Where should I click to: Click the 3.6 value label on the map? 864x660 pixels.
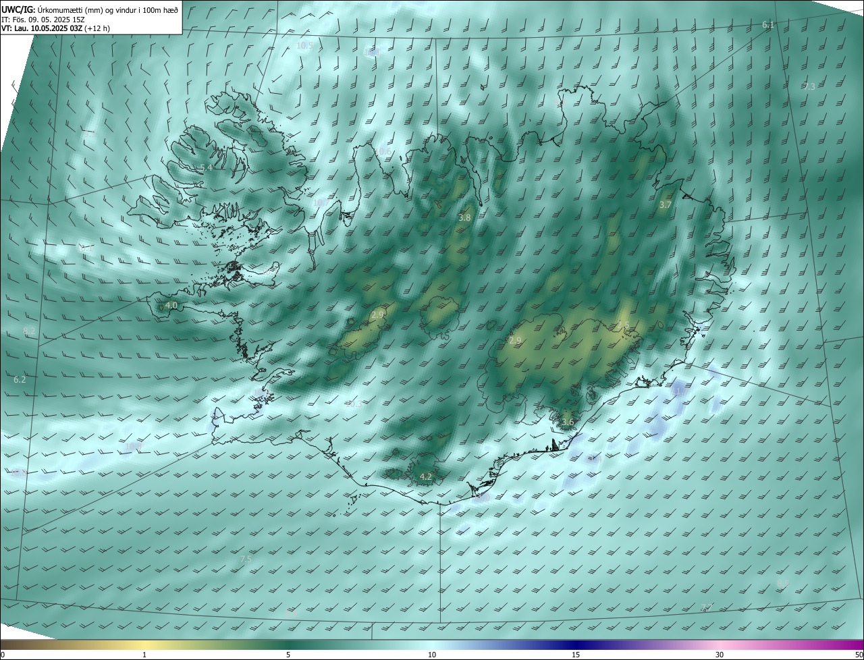(x=568, y=422)
